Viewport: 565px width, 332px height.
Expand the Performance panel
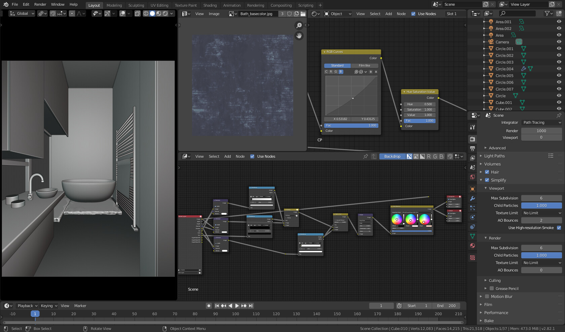click(496, 313)
